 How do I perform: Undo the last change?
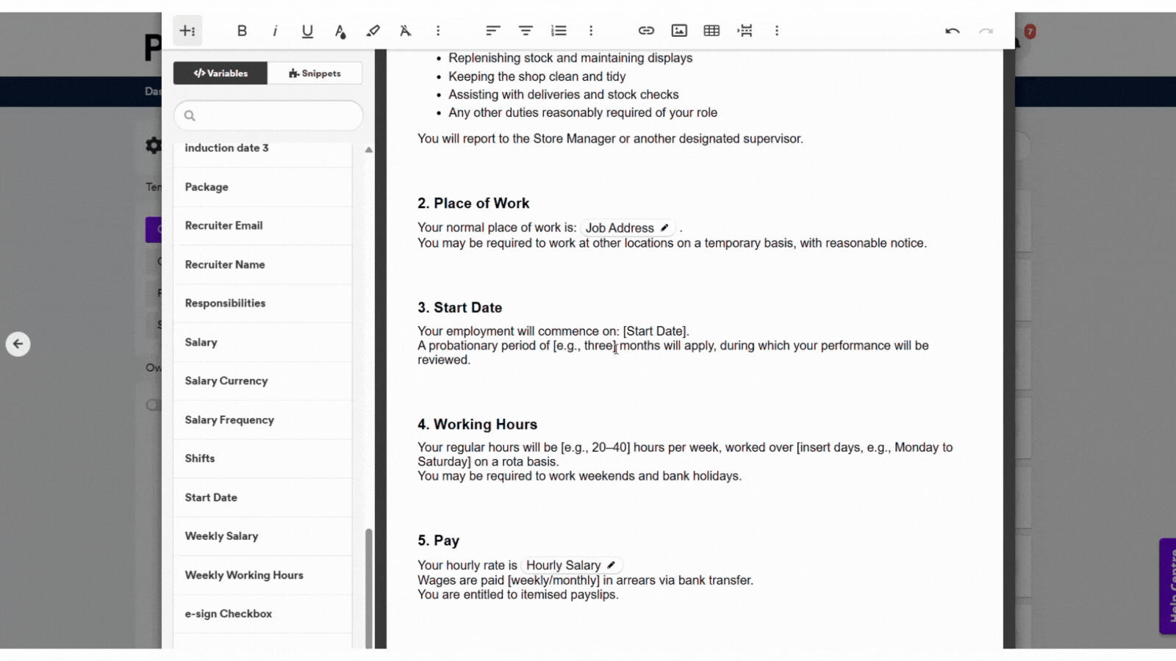tap(953, 31)
